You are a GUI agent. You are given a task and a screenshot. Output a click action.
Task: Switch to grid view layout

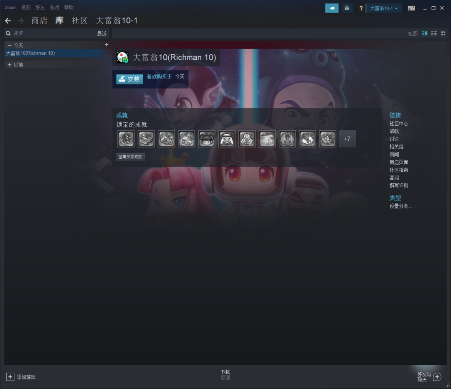(443, 33)
